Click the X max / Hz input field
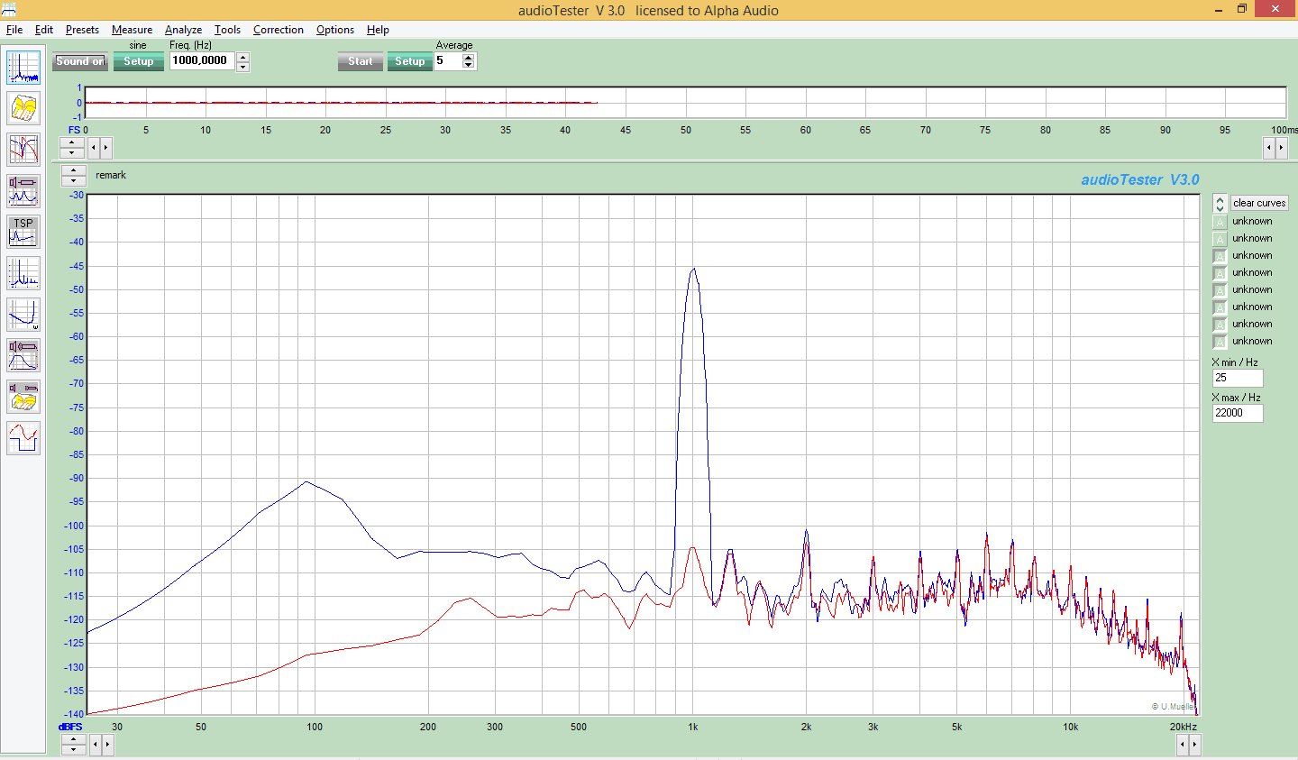The width and height of the screenshot is (1298, 760). click(x=1238, y=413)
